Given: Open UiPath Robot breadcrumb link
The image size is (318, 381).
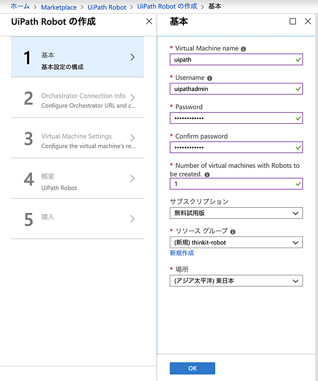Looking at the screenshot, I should point(107,7).
